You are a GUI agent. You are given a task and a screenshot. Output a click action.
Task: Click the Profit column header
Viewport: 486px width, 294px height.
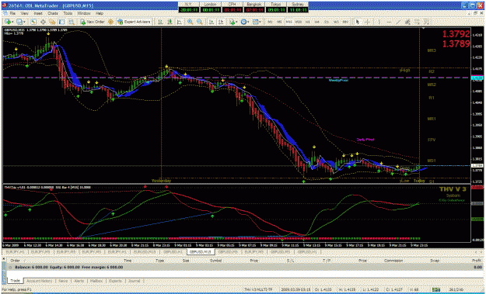[476, 261]
